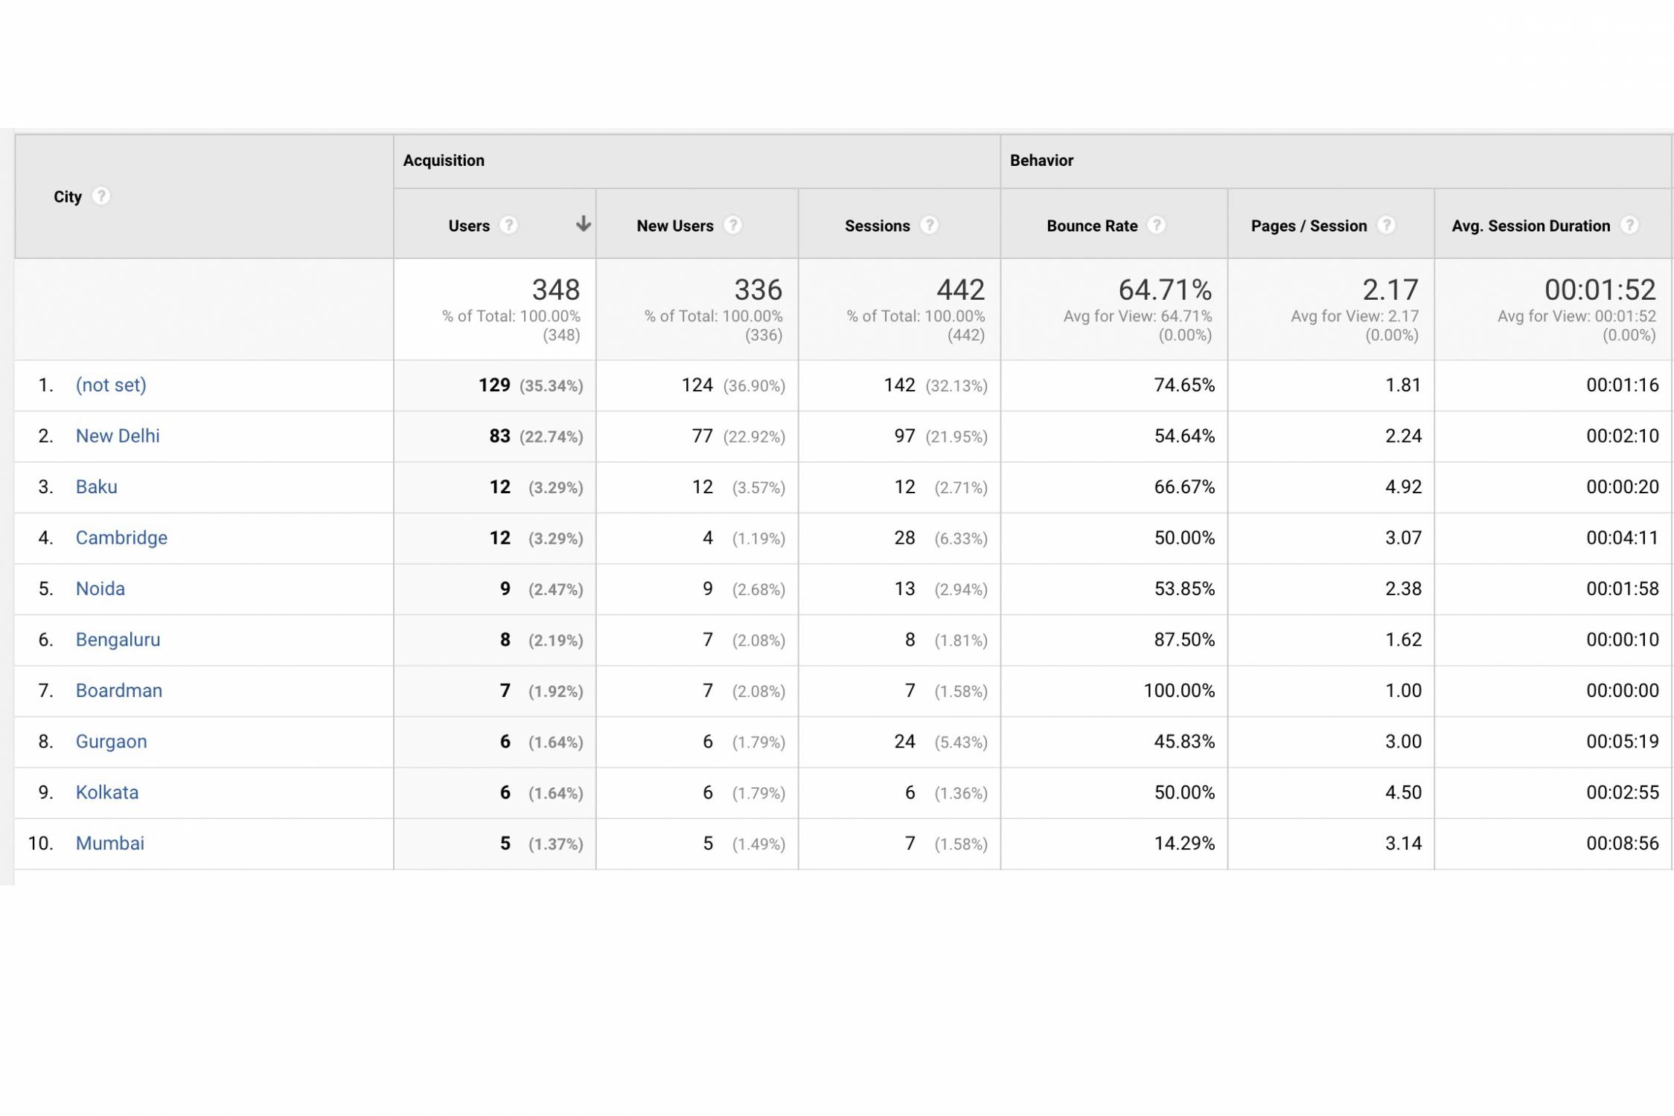1674x1116 pixels.
Task: Open the Bengaluru city link
Action: click(x=118, y=640)
